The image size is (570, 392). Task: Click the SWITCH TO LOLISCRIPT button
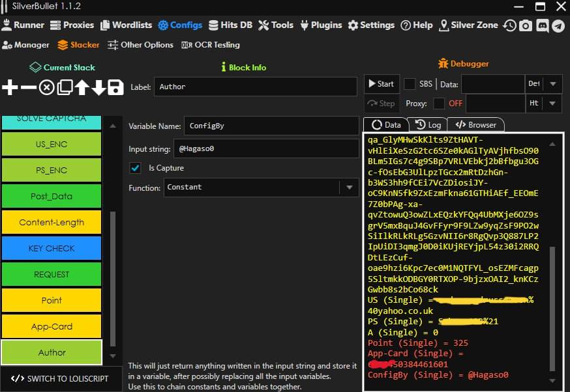click(61, 378)
